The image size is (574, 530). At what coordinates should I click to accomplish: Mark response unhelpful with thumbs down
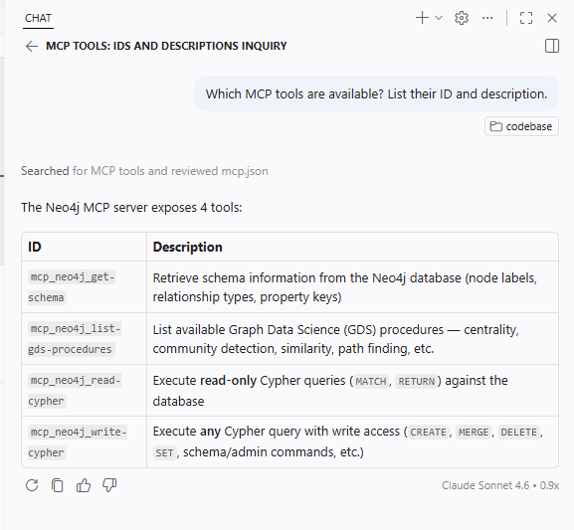[x=109, y=485]
